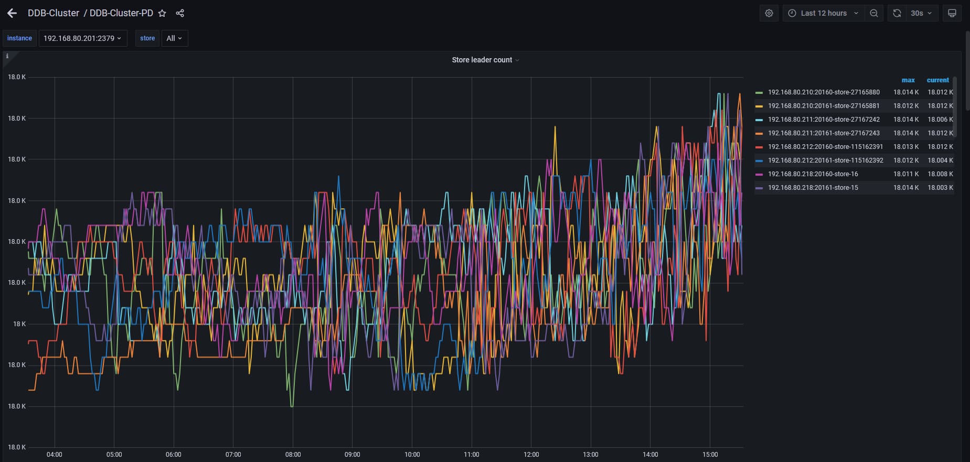Open instance variable dropdown 192.168.80.201:2379

click(x=83, y=38)
